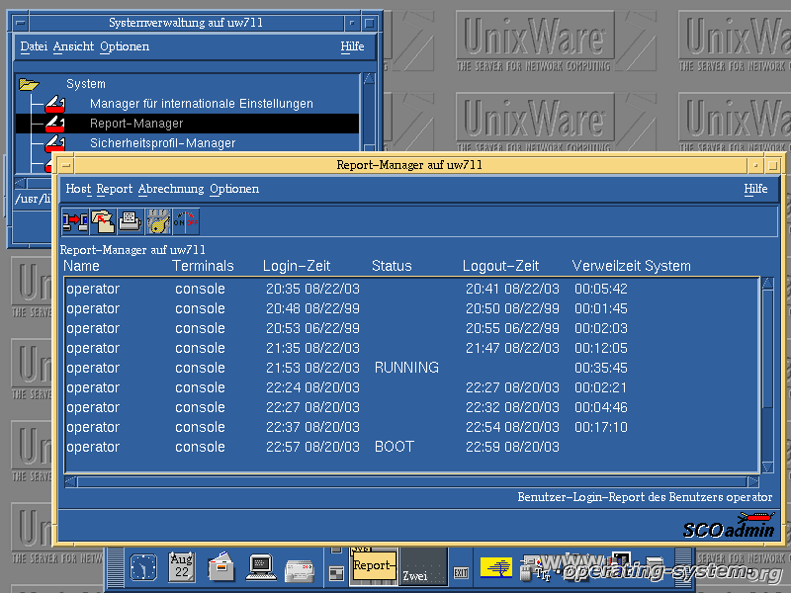Click logout time 22:27 08/20/03

coord(512,387)
